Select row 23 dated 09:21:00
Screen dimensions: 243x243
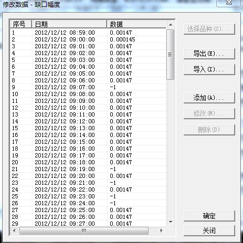pyautogui.click(x=88, y=183)
